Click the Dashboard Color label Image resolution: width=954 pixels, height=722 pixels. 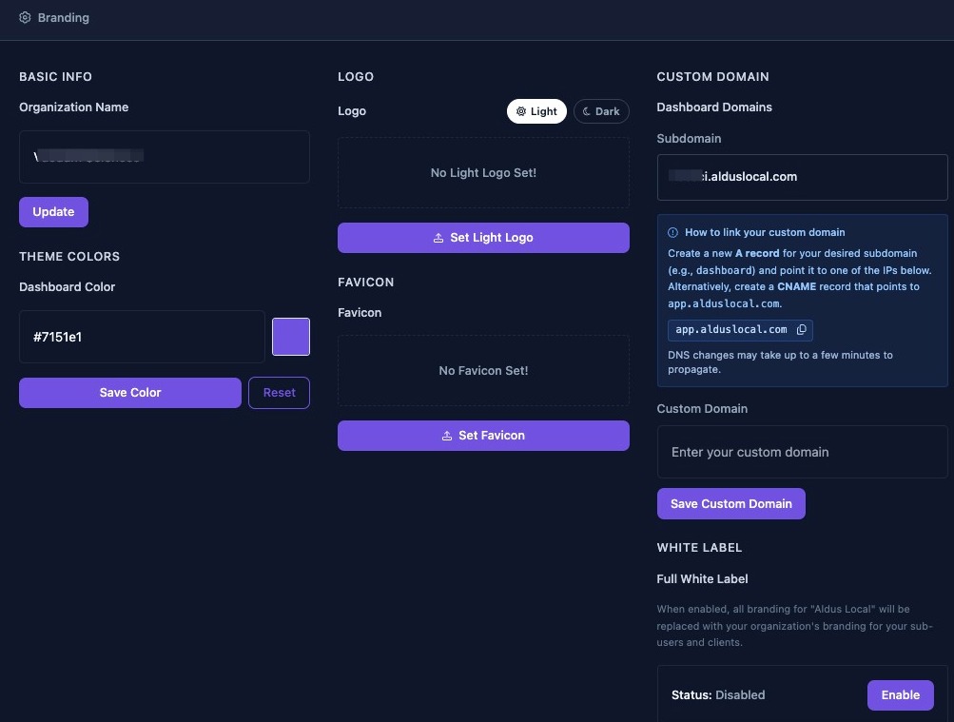pyautogui.click(x=67, y=287)
